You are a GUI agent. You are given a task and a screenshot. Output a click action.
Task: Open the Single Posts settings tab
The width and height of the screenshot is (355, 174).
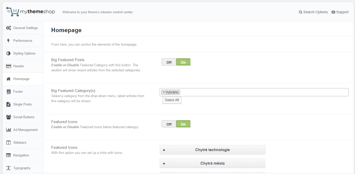tap(22, 104)
